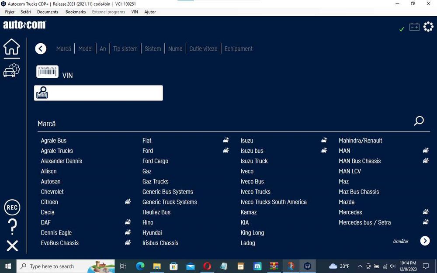The height and width of the screenshot is (273, 437).
Task: Open the Windows Start menu
Action: (8, 266)
